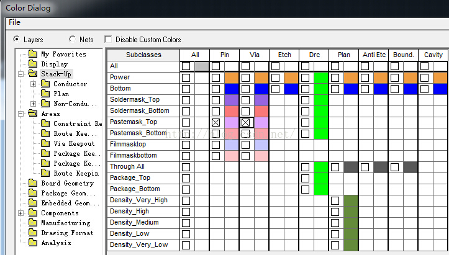Click the Analysis folder icon
Viewport: 449px width, 255px height.
[x=32, y=243]
